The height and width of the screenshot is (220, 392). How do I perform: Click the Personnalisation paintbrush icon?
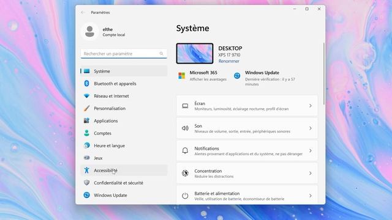coord(87,108)
